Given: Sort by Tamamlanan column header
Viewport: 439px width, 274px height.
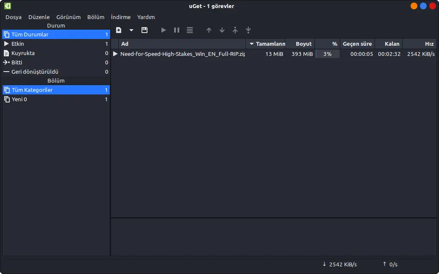Looking at the screenshot, I should 265,44.
